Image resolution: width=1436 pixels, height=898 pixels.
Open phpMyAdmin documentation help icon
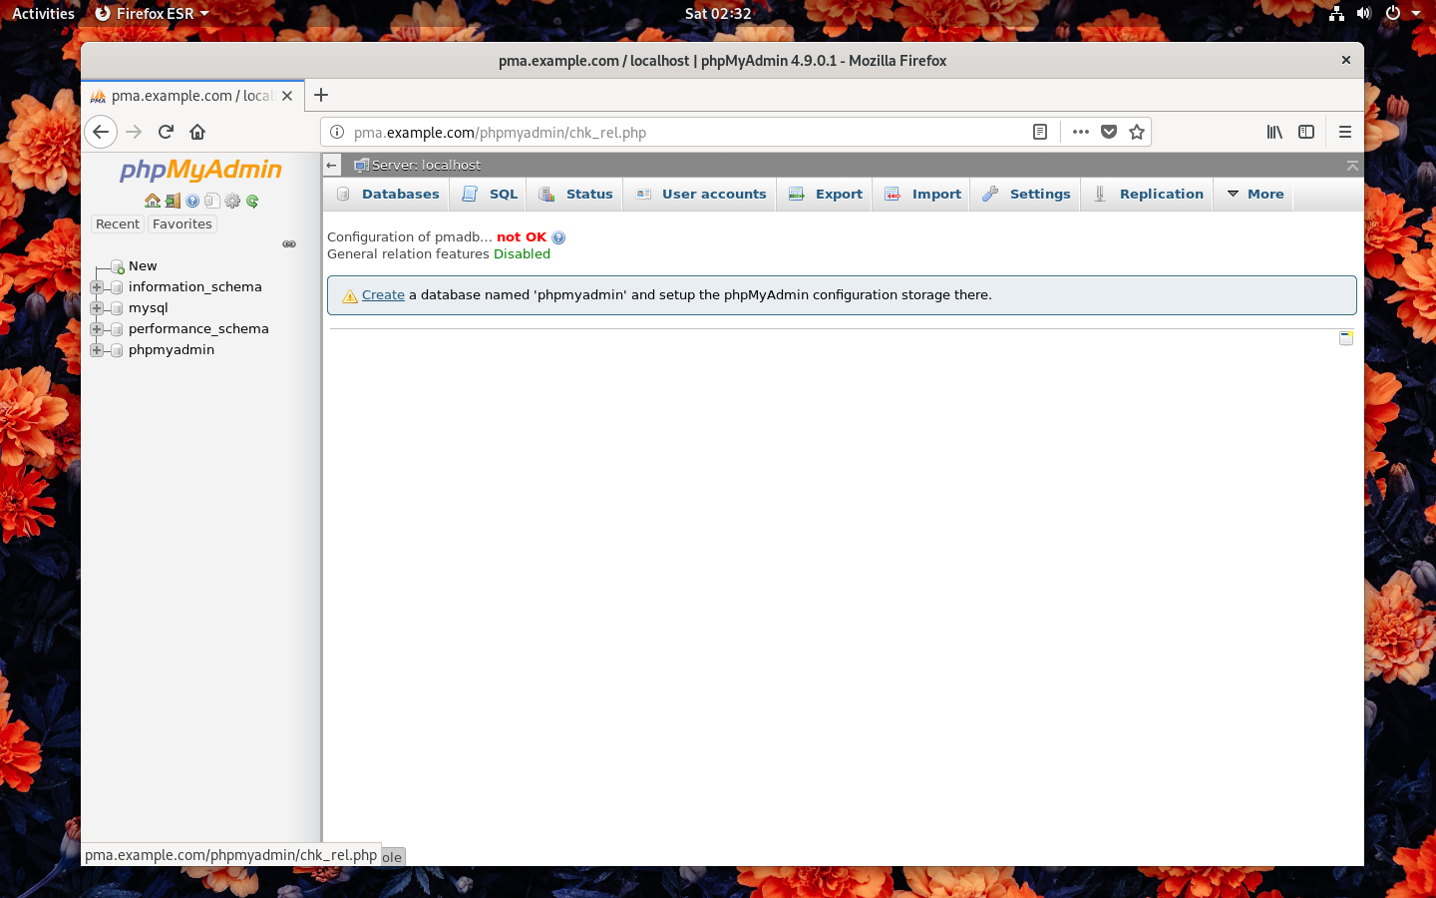[192, 201]
